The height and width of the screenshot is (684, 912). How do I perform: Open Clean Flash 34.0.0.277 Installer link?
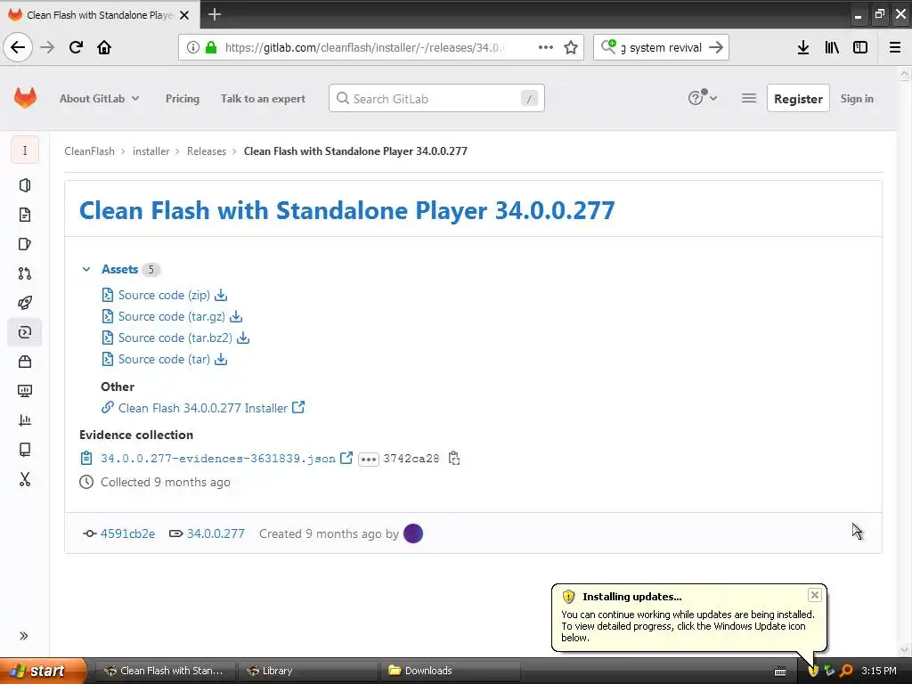coord(203,408)
